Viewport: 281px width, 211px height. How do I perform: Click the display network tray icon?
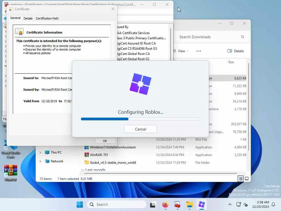[238, 204]
